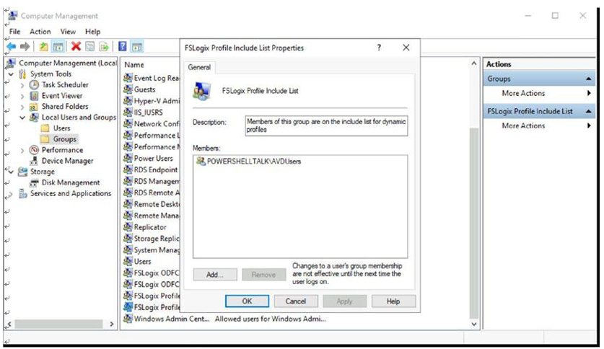The width and height of the screenshot is (604, 349).
Task: Select the Shared Folders icon in tree
Action: pos(35,107)
